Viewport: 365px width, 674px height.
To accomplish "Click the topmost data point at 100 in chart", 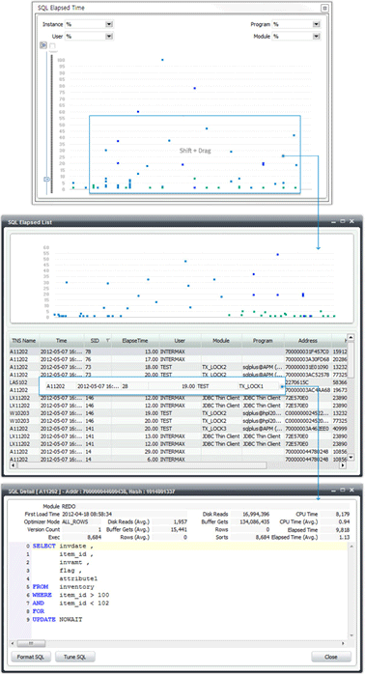I will coord(162,60).
